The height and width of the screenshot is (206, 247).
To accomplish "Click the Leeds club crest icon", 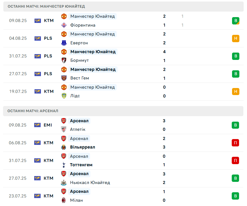I will [x=64, y=96].
